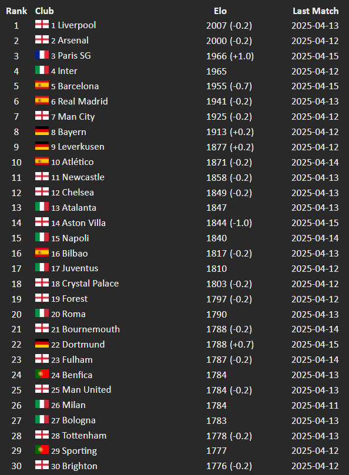The height and width of the screenshot is (475, 349).
Task: Click the Germany flag beside Bayern
Action: (42, 131)
